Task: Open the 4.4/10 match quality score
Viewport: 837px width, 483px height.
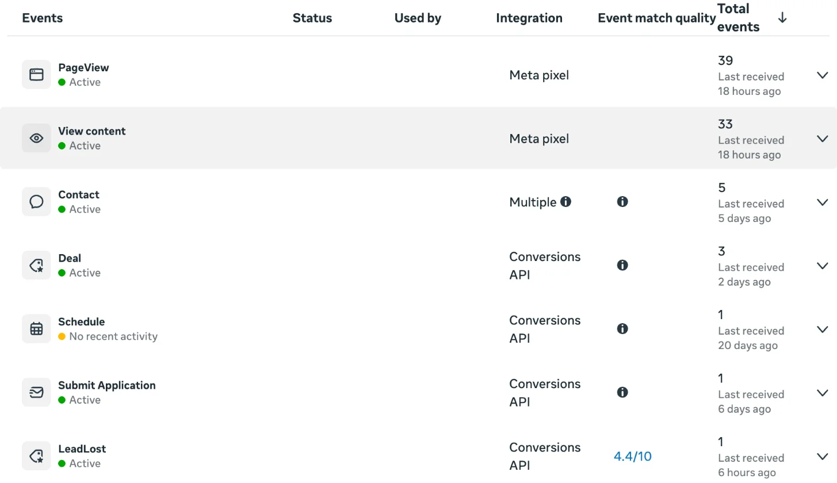Action: click(x=633, y=457)
